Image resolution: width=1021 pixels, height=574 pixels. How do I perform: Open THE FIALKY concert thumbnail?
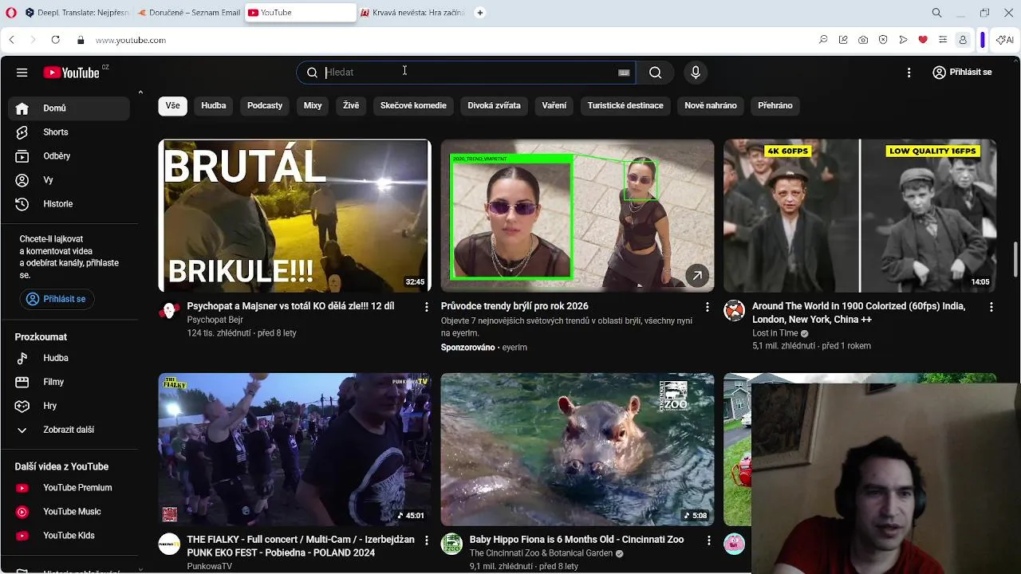pyautogui.click(x=294, y=450)
